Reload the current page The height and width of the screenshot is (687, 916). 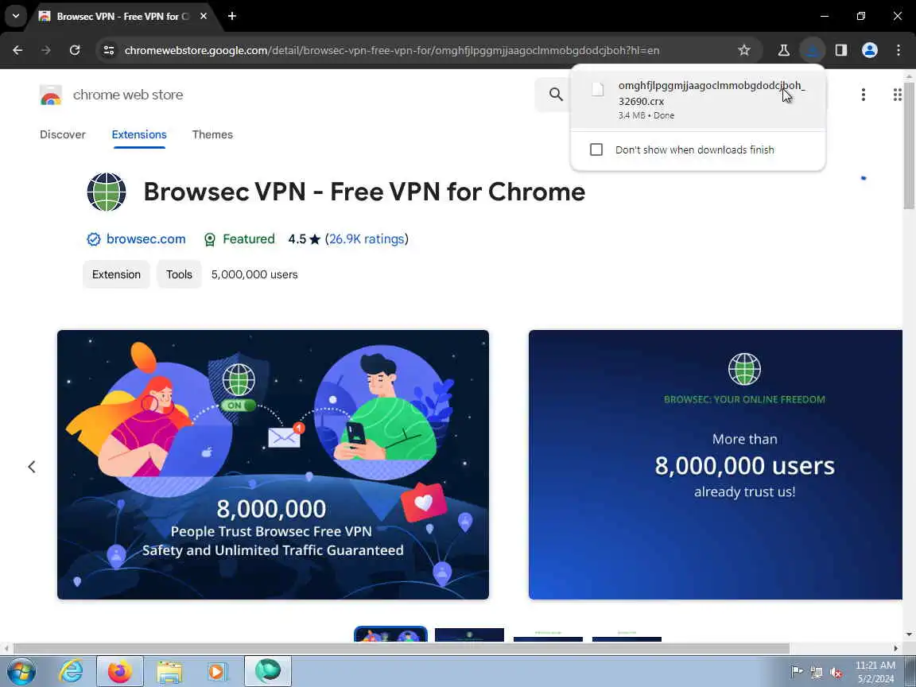(x=75, y=50)
